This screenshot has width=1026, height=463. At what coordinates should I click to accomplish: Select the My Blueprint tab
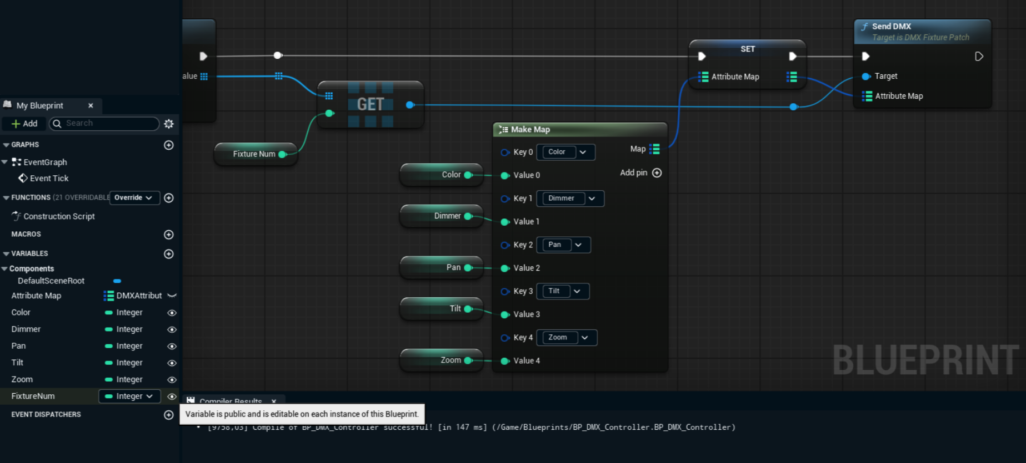click(x=39, y=105)
